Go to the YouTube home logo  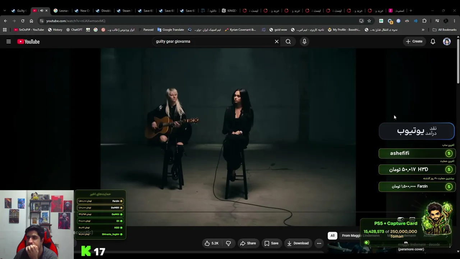(x=28, y=41)
